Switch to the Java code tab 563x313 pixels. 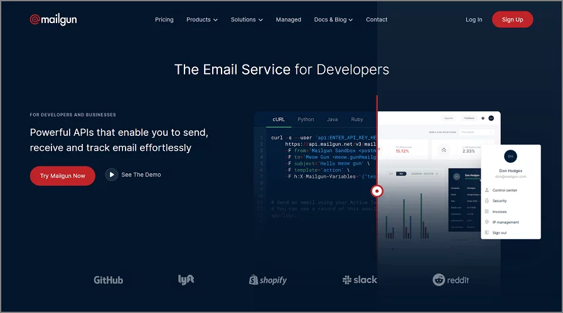[332, 120]
